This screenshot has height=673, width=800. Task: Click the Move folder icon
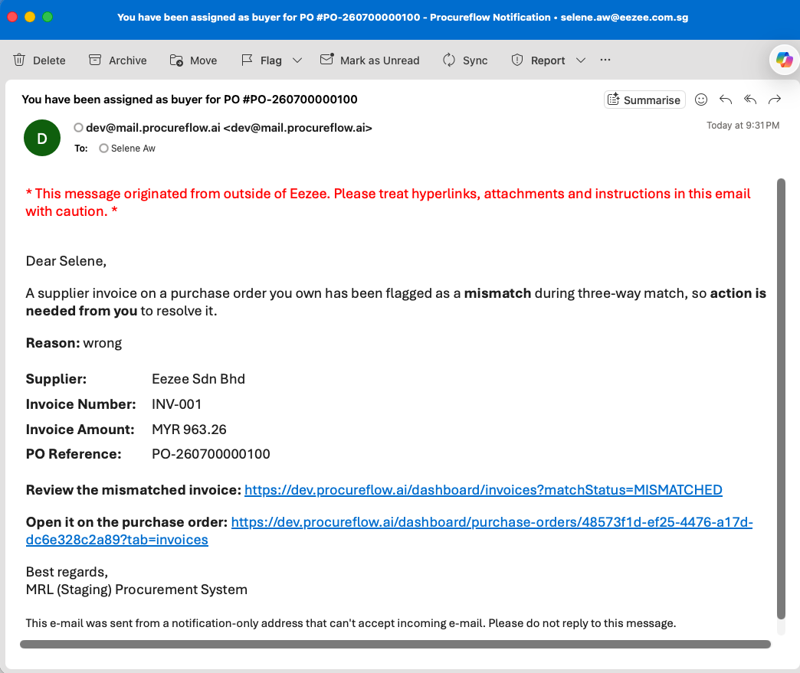(x=176, y=60)
